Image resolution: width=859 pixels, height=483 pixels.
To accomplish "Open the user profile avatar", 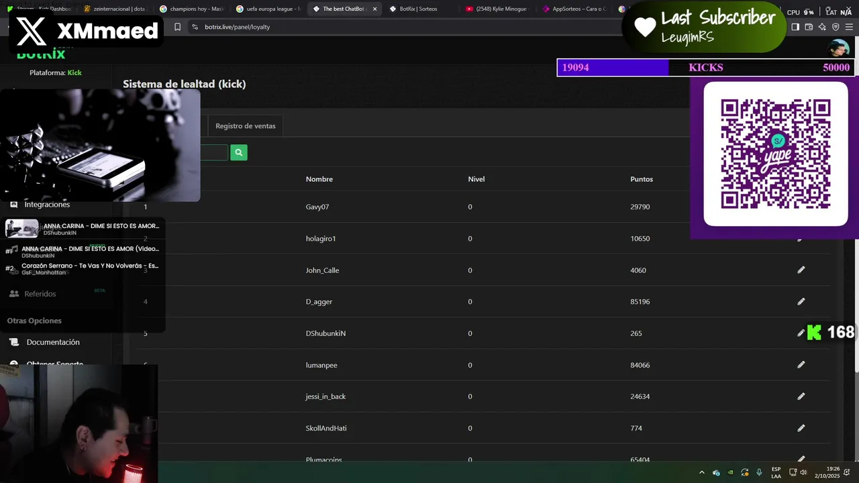I will coord(838,48).
